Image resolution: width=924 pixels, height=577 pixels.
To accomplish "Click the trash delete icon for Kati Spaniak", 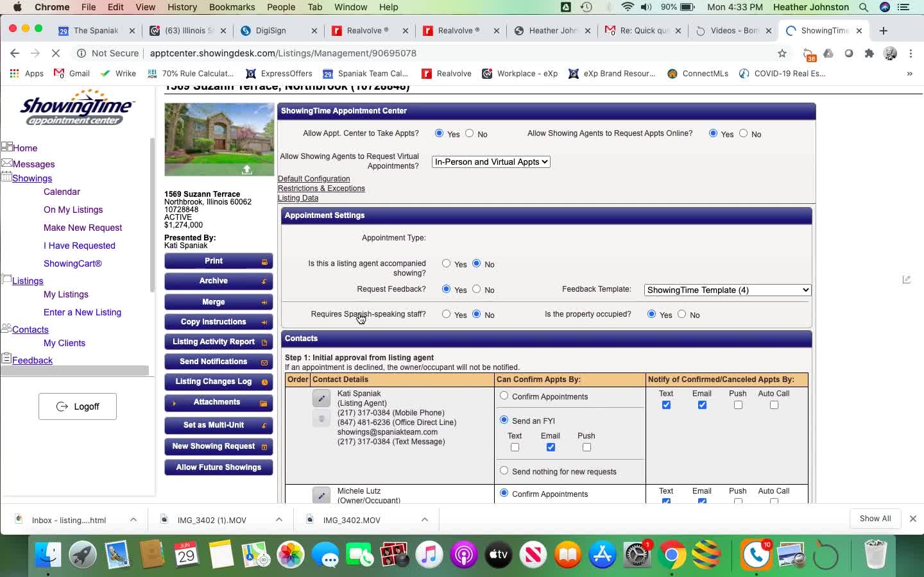I will pos(321,419).
